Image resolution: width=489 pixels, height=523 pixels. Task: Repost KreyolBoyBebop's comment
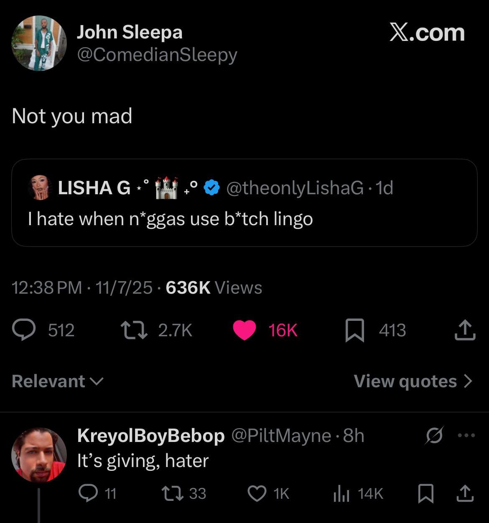point(172,494)
